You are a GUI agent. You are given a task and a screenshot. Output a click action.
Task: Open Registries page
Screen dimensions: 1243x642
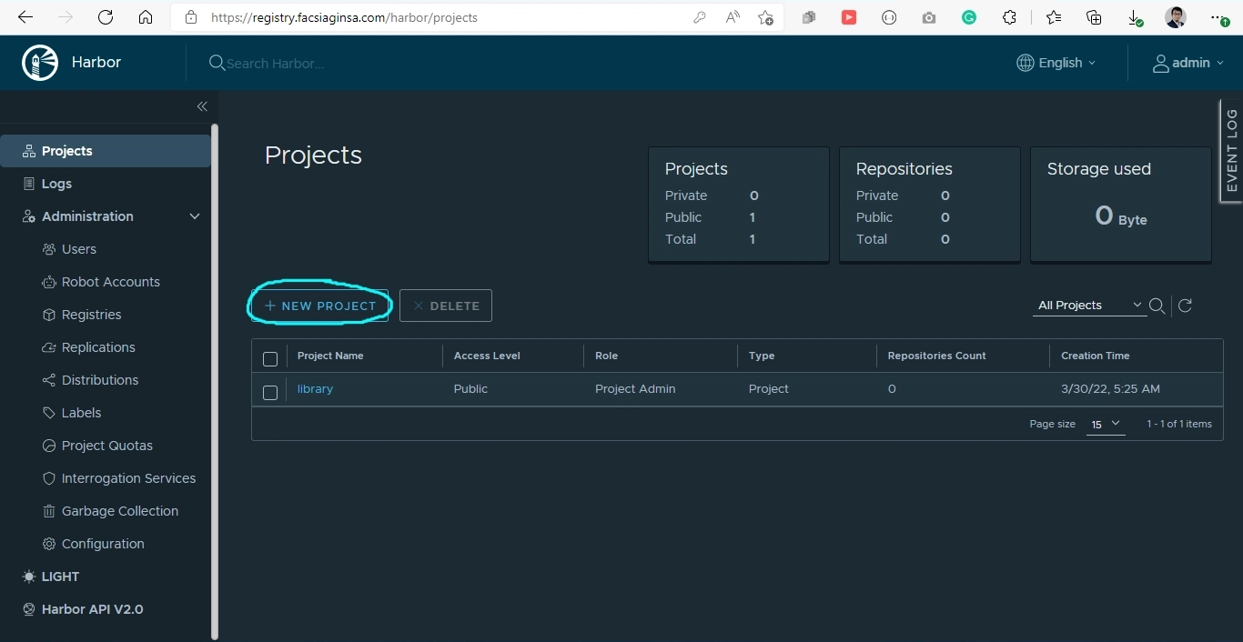(x=91, y=315)
